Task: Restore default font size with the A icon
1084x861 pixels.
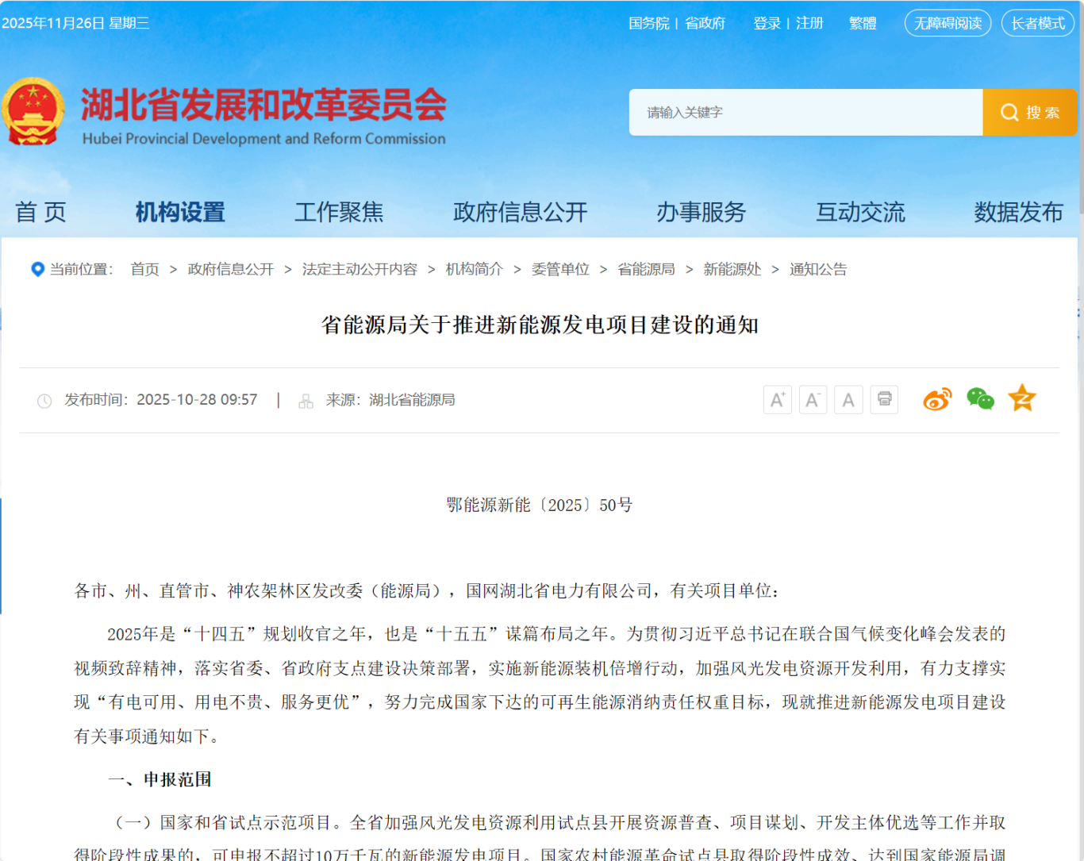Action: [x=848, y=399]
